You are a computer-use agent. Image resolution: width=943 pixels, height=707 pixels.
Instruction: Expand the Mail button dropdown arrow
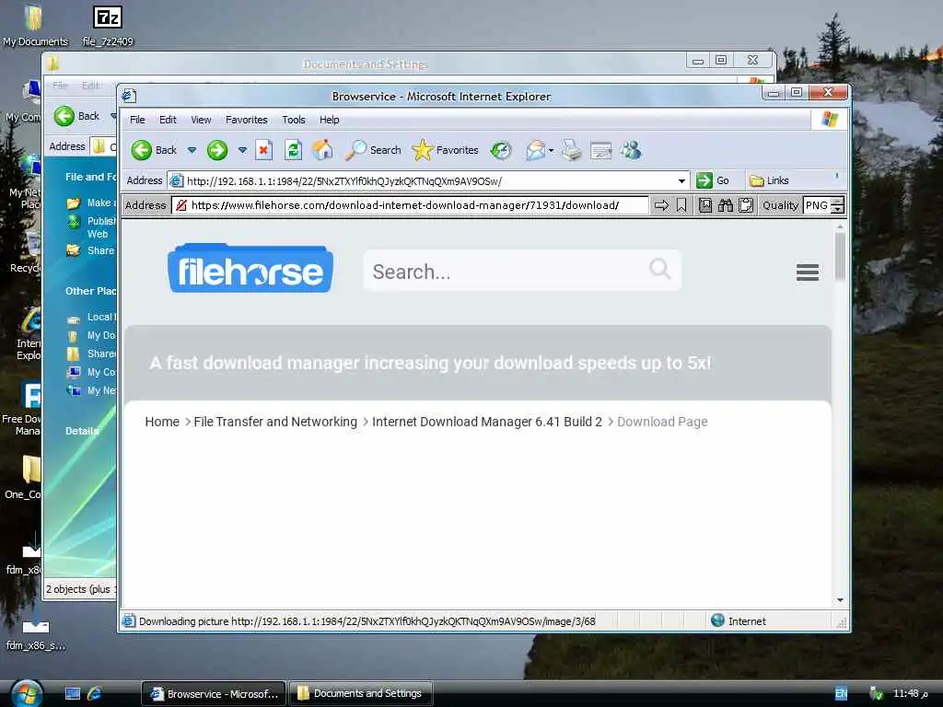(x=551, y=150)
